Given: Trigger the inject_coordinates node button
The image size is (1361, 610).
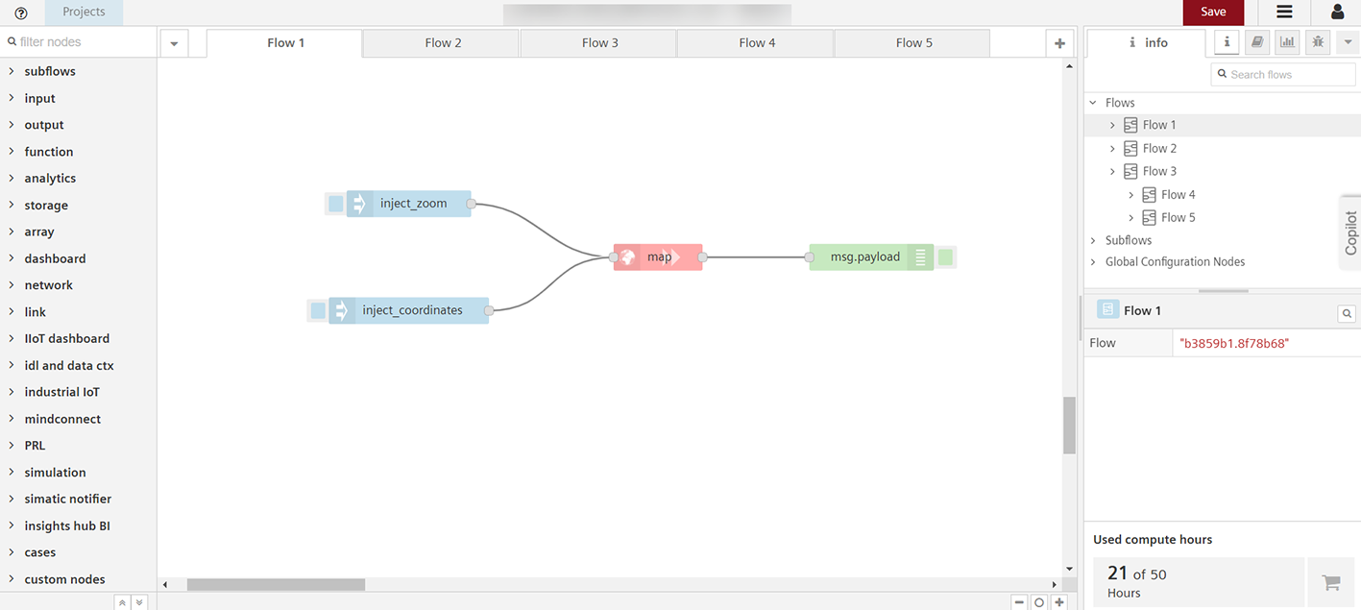Looking at the screenshot, I should tap(317, 310).
